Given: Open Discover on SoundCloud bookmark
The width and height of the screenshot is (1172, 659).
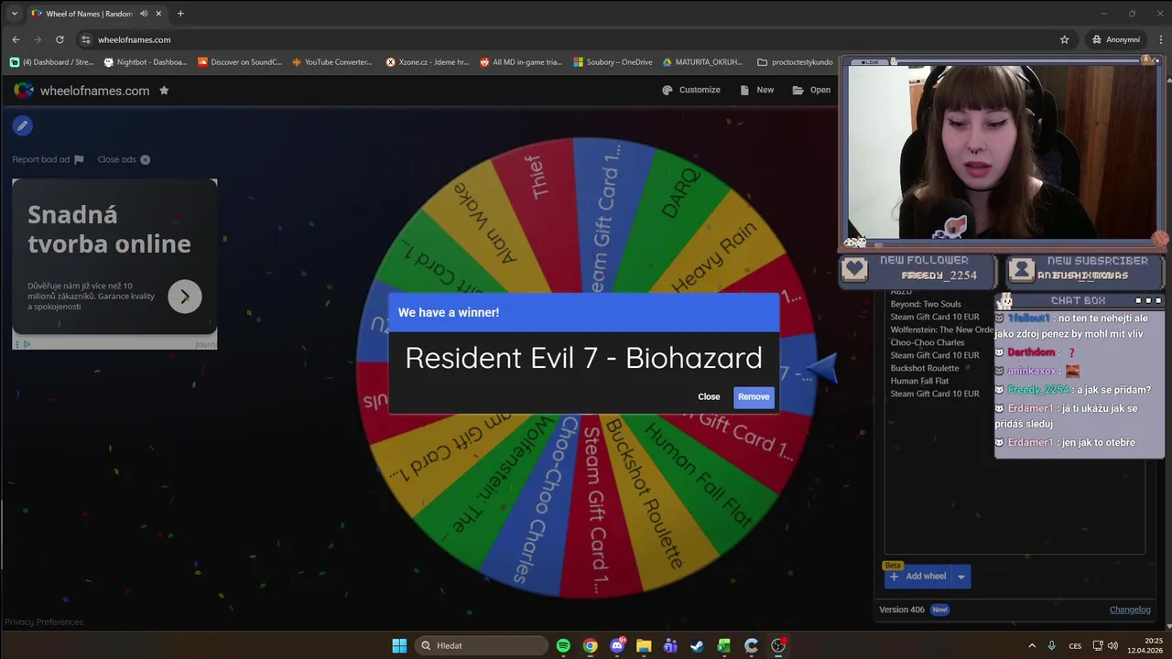Looking at the screenshot, I should [240, 62].
